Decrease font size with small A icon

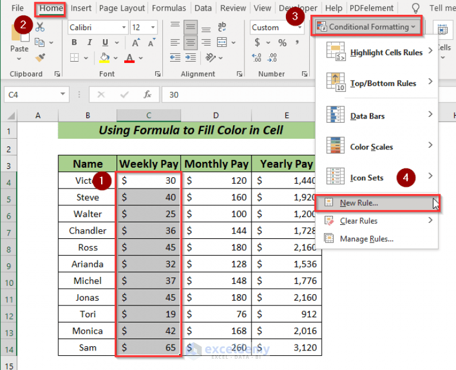pyautogui.click(x=151, y=43)
